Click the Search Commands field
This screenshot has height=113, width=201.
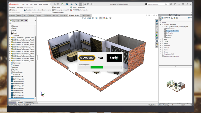coord(156,4)
